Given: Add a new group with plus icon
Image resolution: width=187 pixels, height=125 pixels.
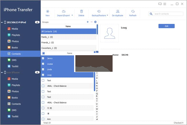Looking at the screenshot, I should (88, 22).
